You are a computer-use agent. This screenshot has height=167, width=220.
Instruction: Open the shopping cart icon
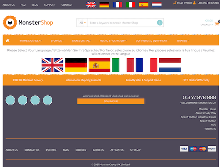click(x=216, y=24)
